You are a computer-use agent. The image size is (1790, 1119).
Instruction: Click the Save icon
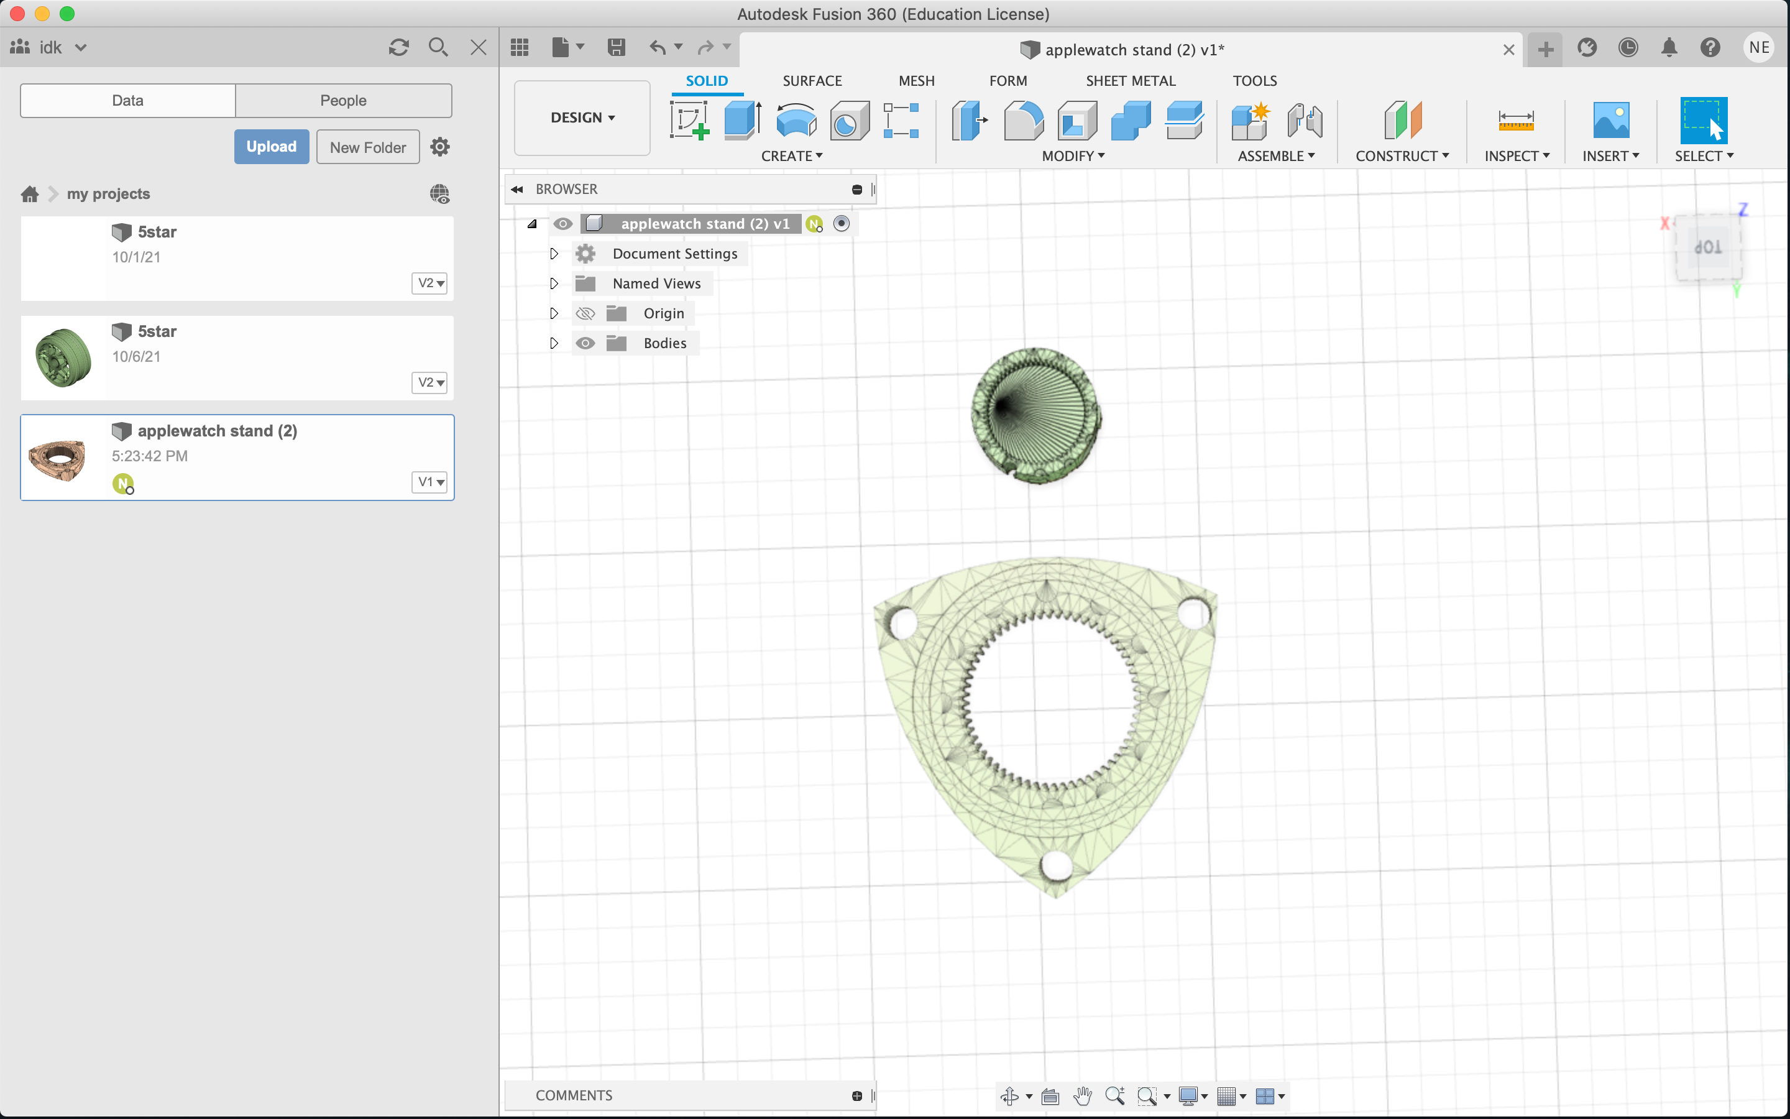[616, 48]
